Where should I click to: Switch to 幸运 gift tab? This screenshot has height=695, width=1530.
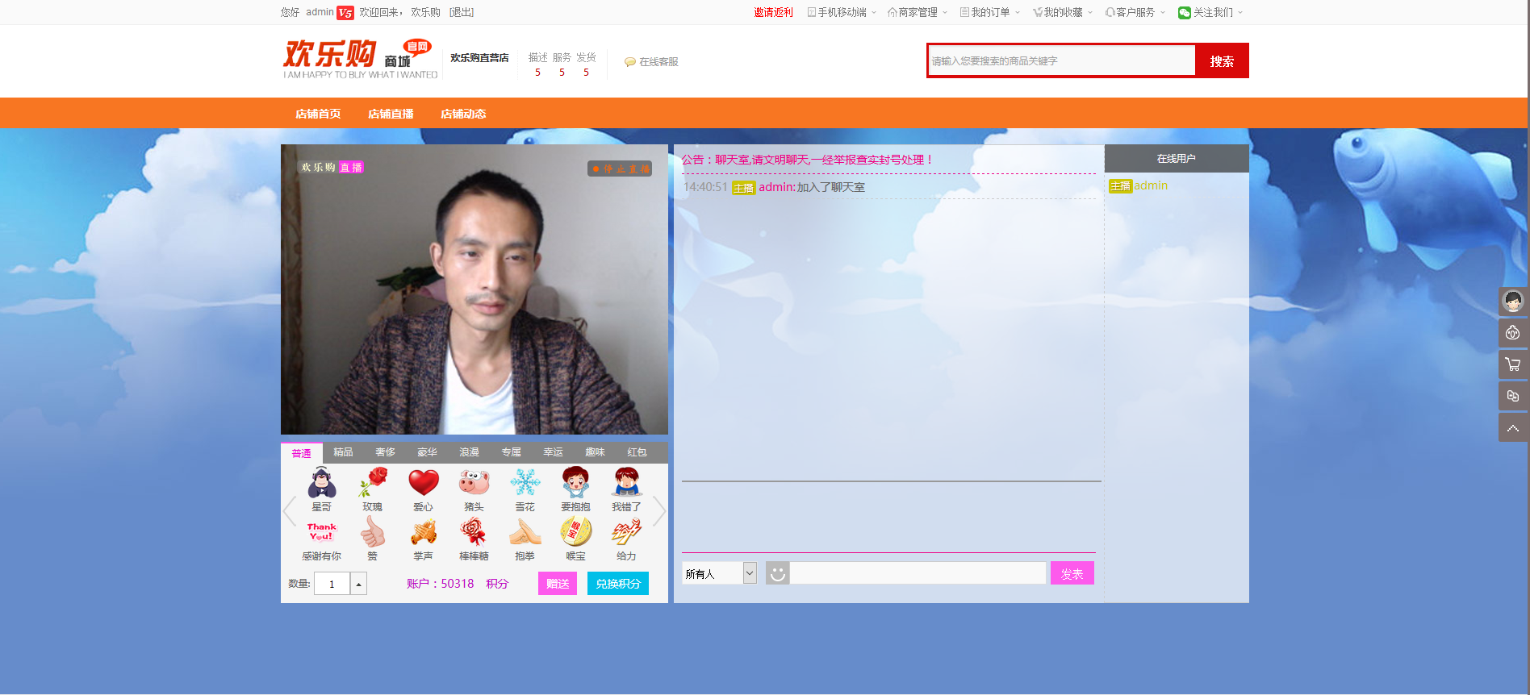click(x=553, y=452)
